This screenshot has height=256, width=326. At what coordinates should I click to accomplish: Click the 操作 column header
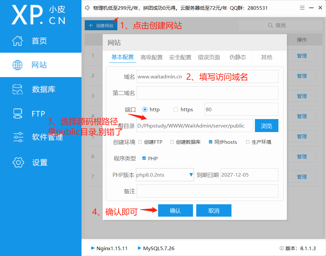pyautogui.click(x=302, y=40)
